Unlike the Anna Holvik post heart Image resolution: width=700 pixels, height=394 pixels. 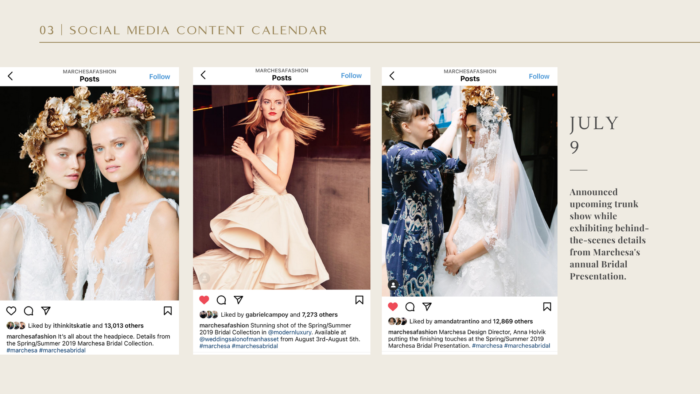393,307
